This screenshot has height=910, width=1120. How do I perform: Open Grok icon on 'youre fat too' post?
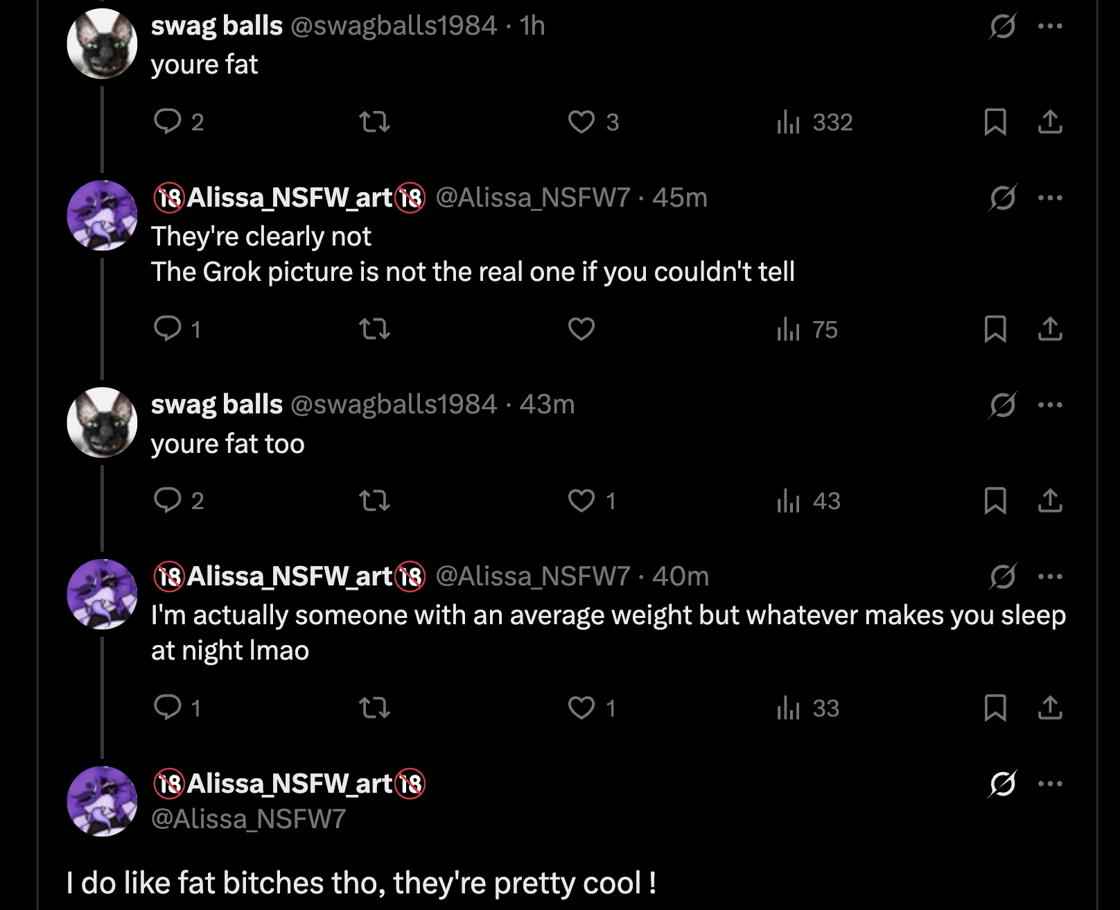tap(1002, 404)
